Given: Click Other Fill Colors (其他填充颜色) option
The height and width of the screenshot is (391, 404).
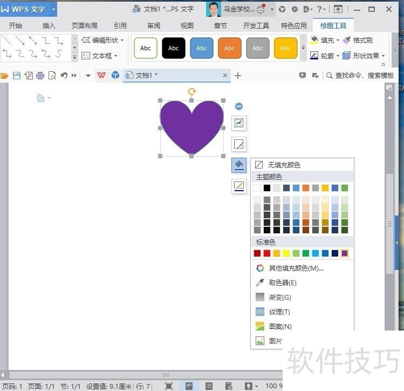Looking at the screenshot, I should pyautogui.click(x=296, y=268).
